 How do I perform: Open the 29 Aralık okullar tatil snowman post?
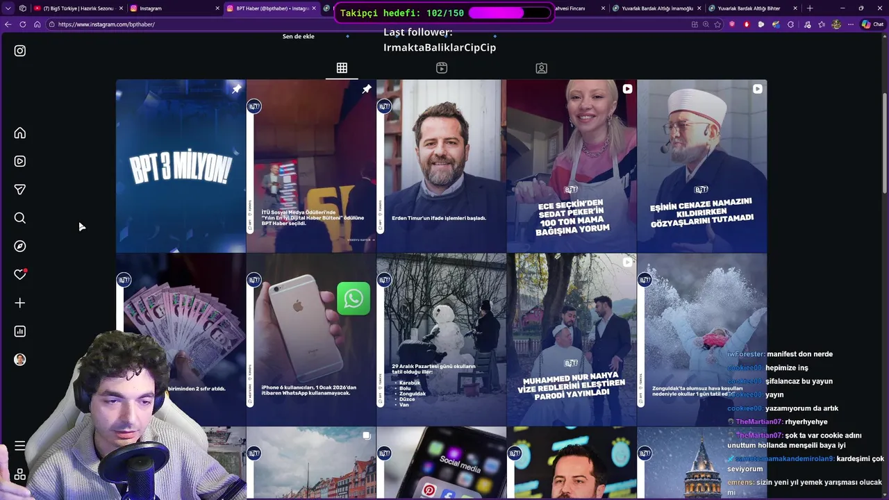point(441,340)
